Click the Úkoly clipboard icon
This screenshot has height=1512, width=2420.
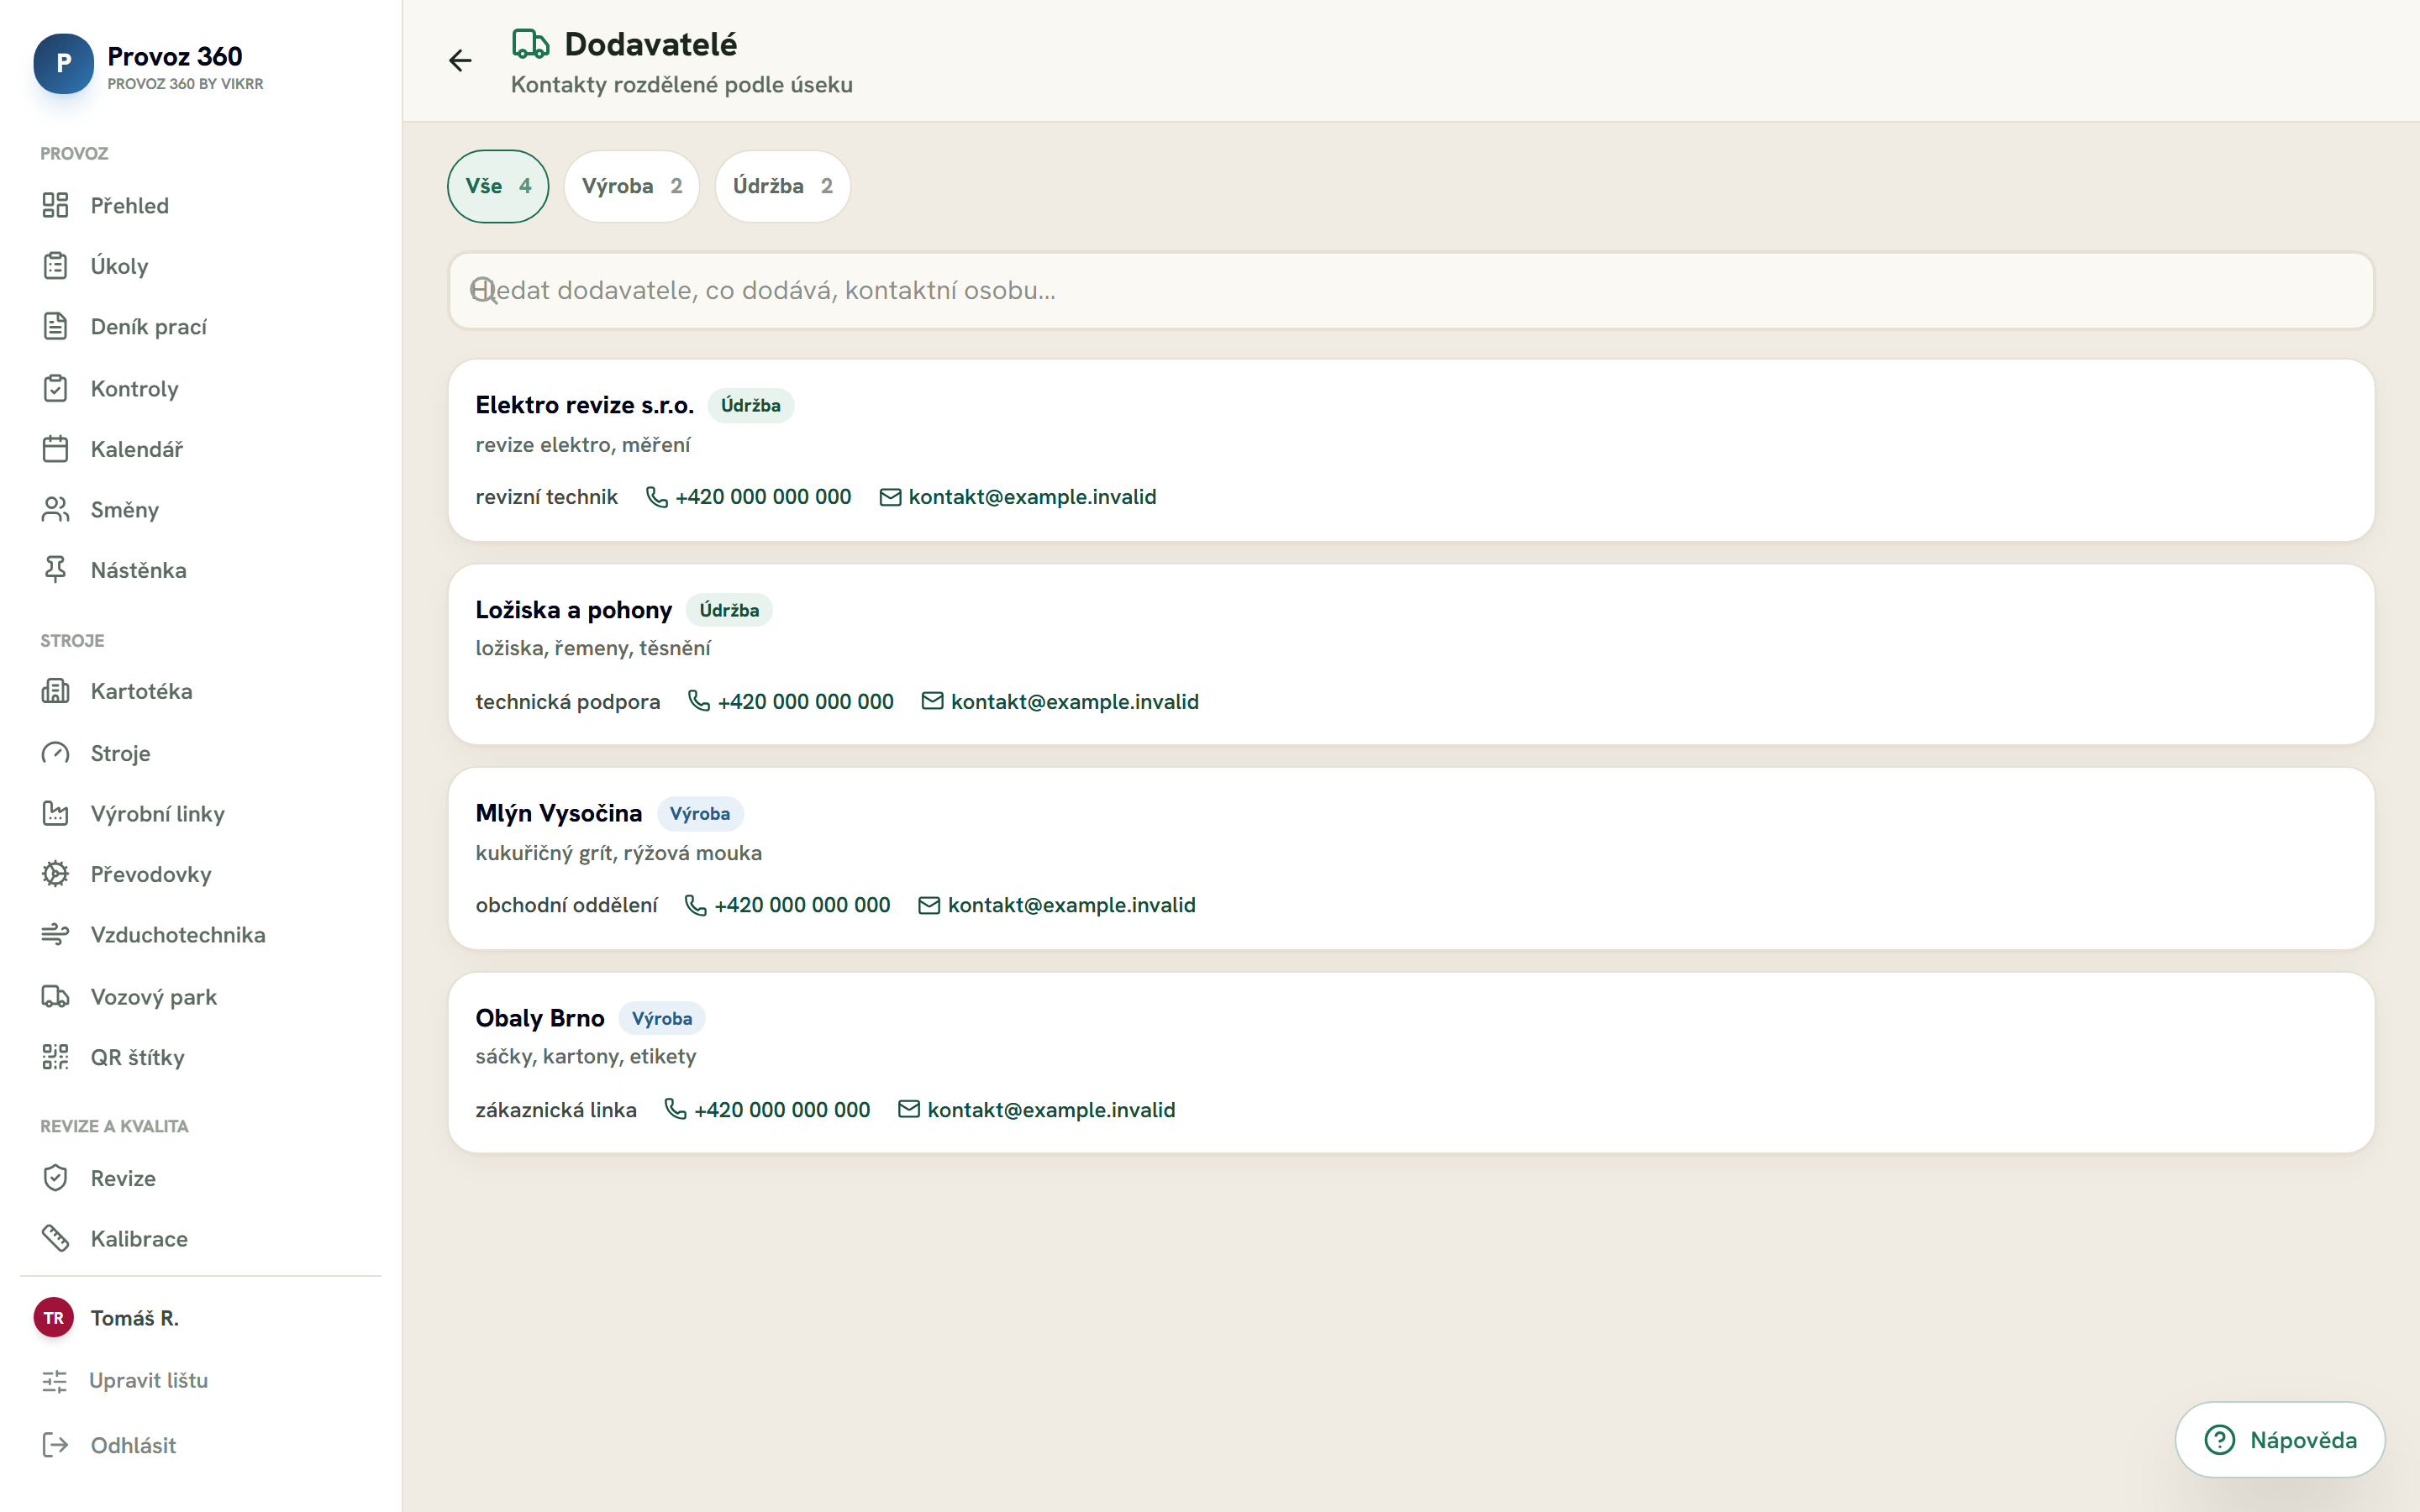pos(55,266)
